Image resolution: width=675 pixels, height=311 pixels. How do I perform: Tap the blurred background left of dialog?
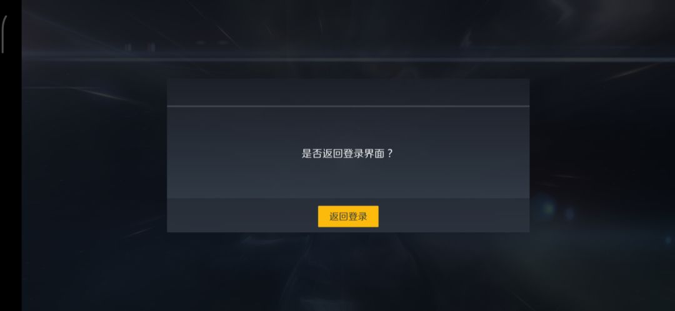coord(95,155)
